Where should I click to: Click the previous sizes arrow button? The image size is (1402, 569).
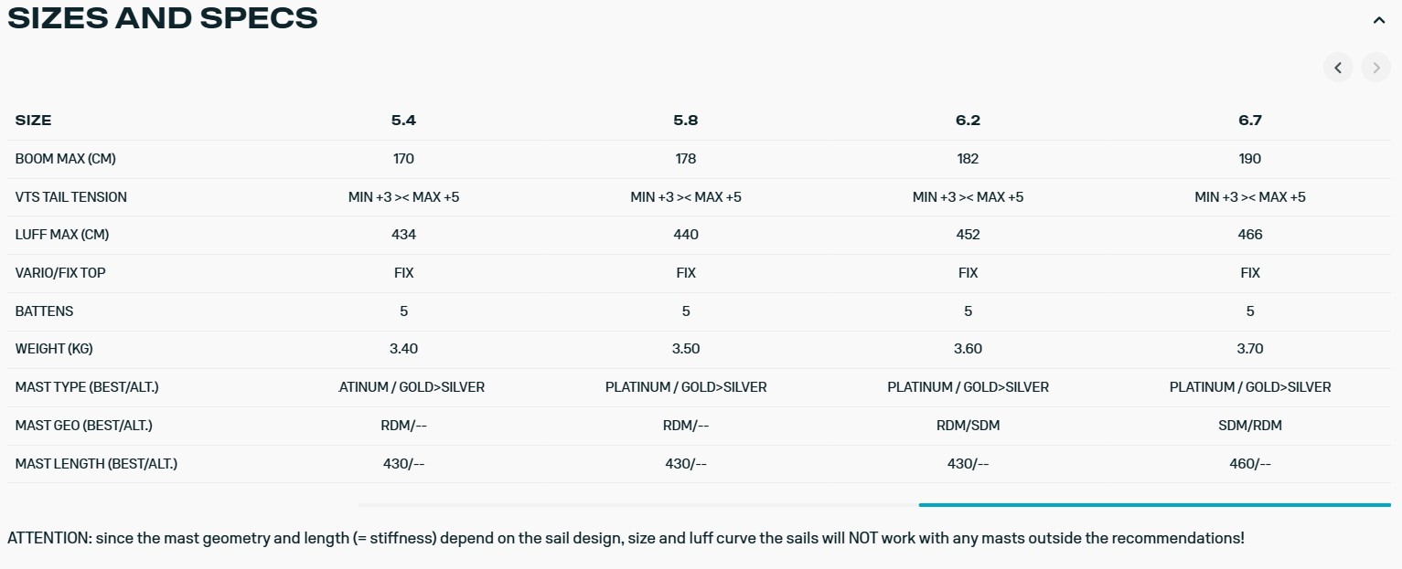pos(1338,68)
